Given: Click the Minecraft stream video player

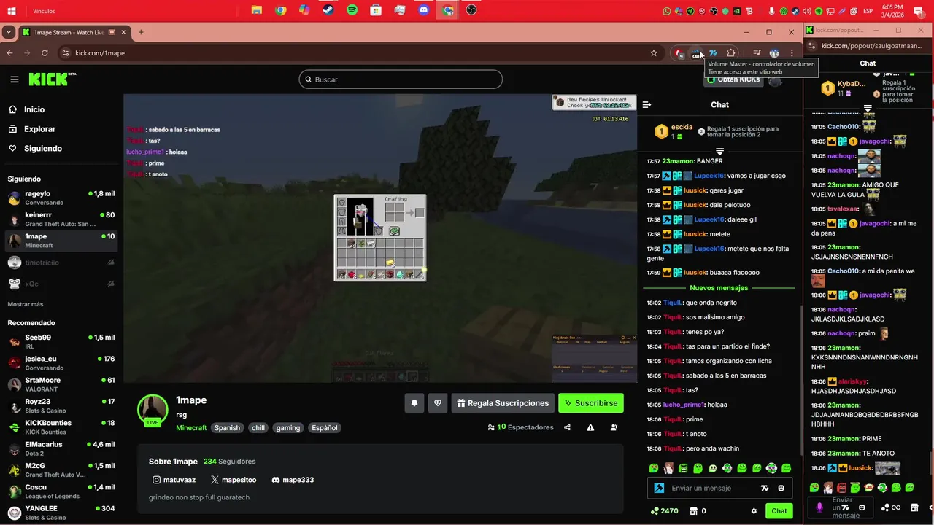Looking at the screenshot, I should click(380, 238).
